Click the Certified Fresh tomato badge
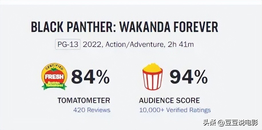The height and width of the screenshot is (130, 262). 54,77
